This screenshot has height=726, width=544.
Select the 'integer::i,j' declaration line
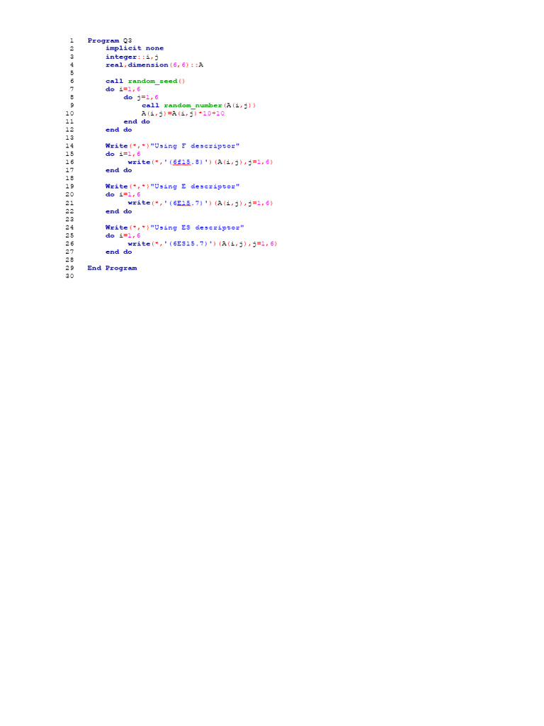pos(132,57)
